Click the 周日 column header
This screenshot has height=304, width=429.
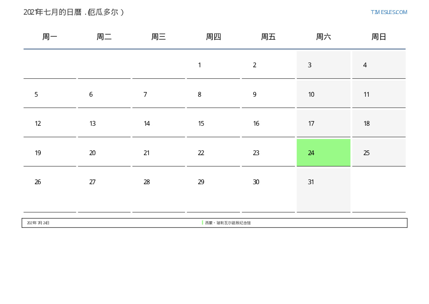point(379,37)
